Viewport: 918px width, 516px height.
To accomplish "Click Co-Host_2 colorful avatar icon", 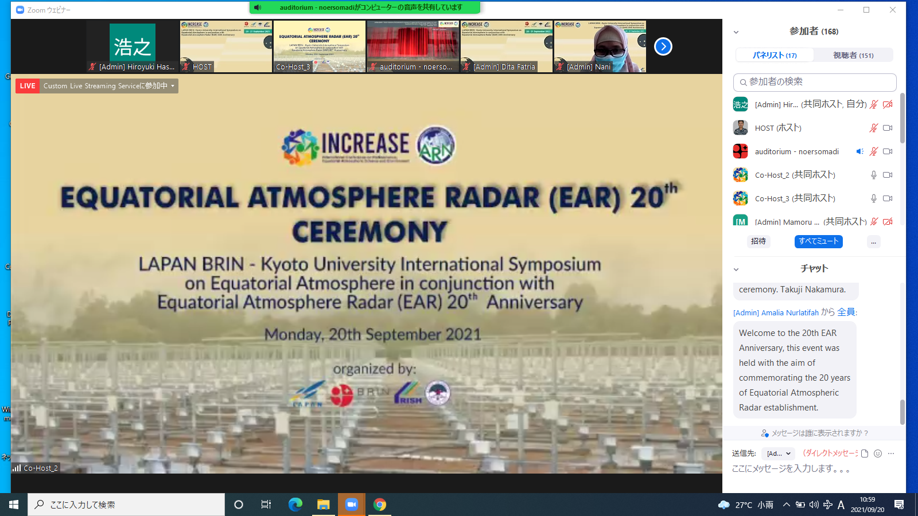I will coord(740,175).
